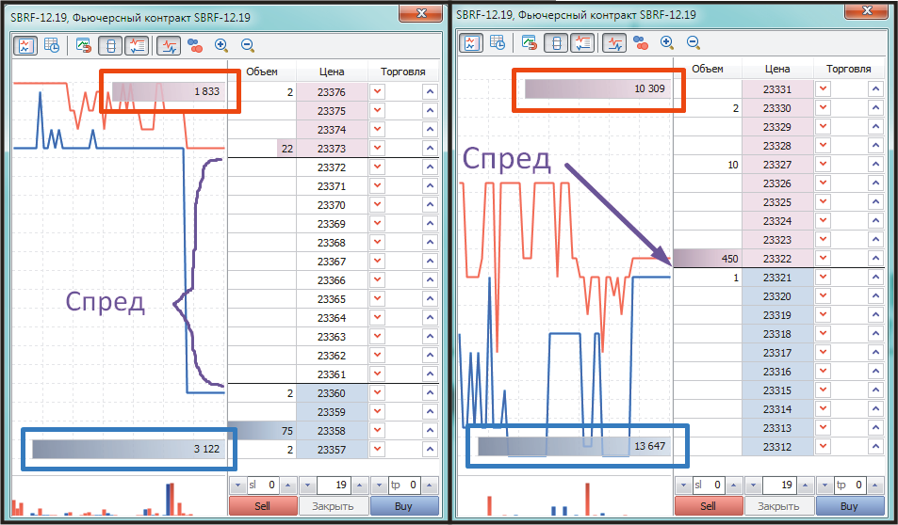This screenshot has height=525, width=898.
Task: Toggle tick chart icon in left window toolbar
Action: click(x=25, y=46)
